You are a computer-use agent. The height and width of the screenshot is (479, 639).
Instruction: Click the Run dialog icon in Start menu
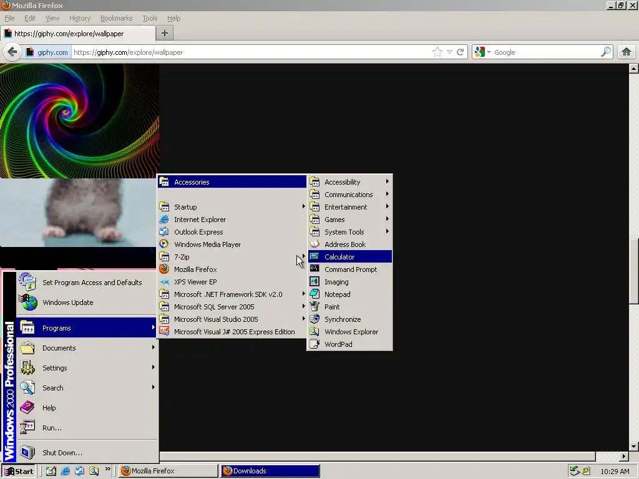[x=27, y=428]
